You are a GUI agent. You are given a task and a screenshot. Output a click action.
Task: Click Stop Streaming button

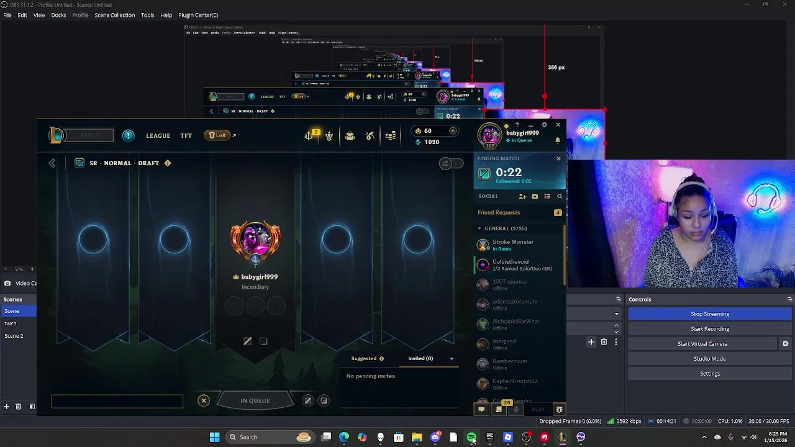(710, 314)
